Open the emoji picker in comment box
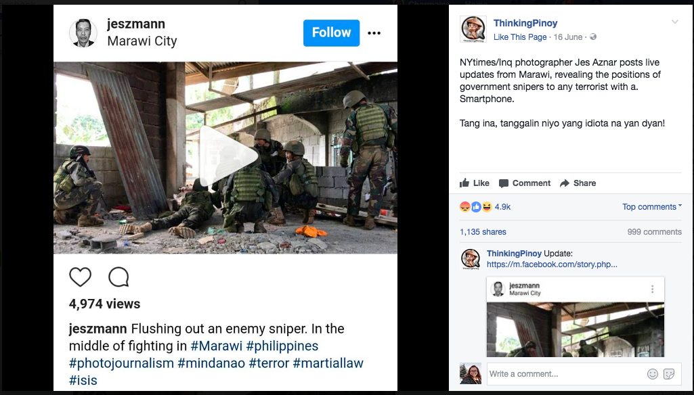 point(653,374)
